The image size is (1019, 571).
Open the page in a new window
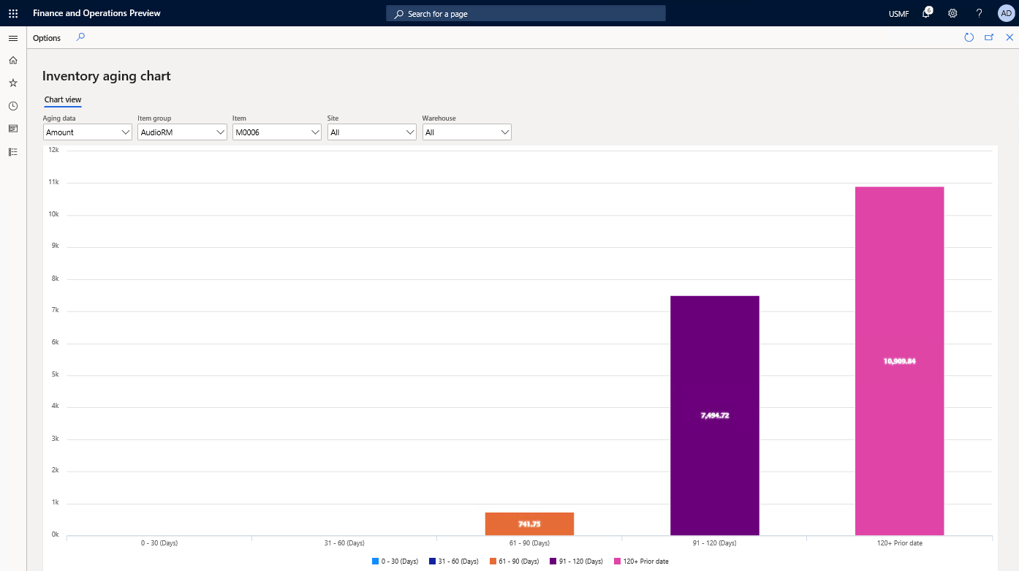[989, 37]
